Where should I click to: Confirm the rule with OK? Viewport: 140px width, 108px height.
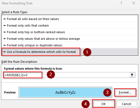tap(104, 104)
